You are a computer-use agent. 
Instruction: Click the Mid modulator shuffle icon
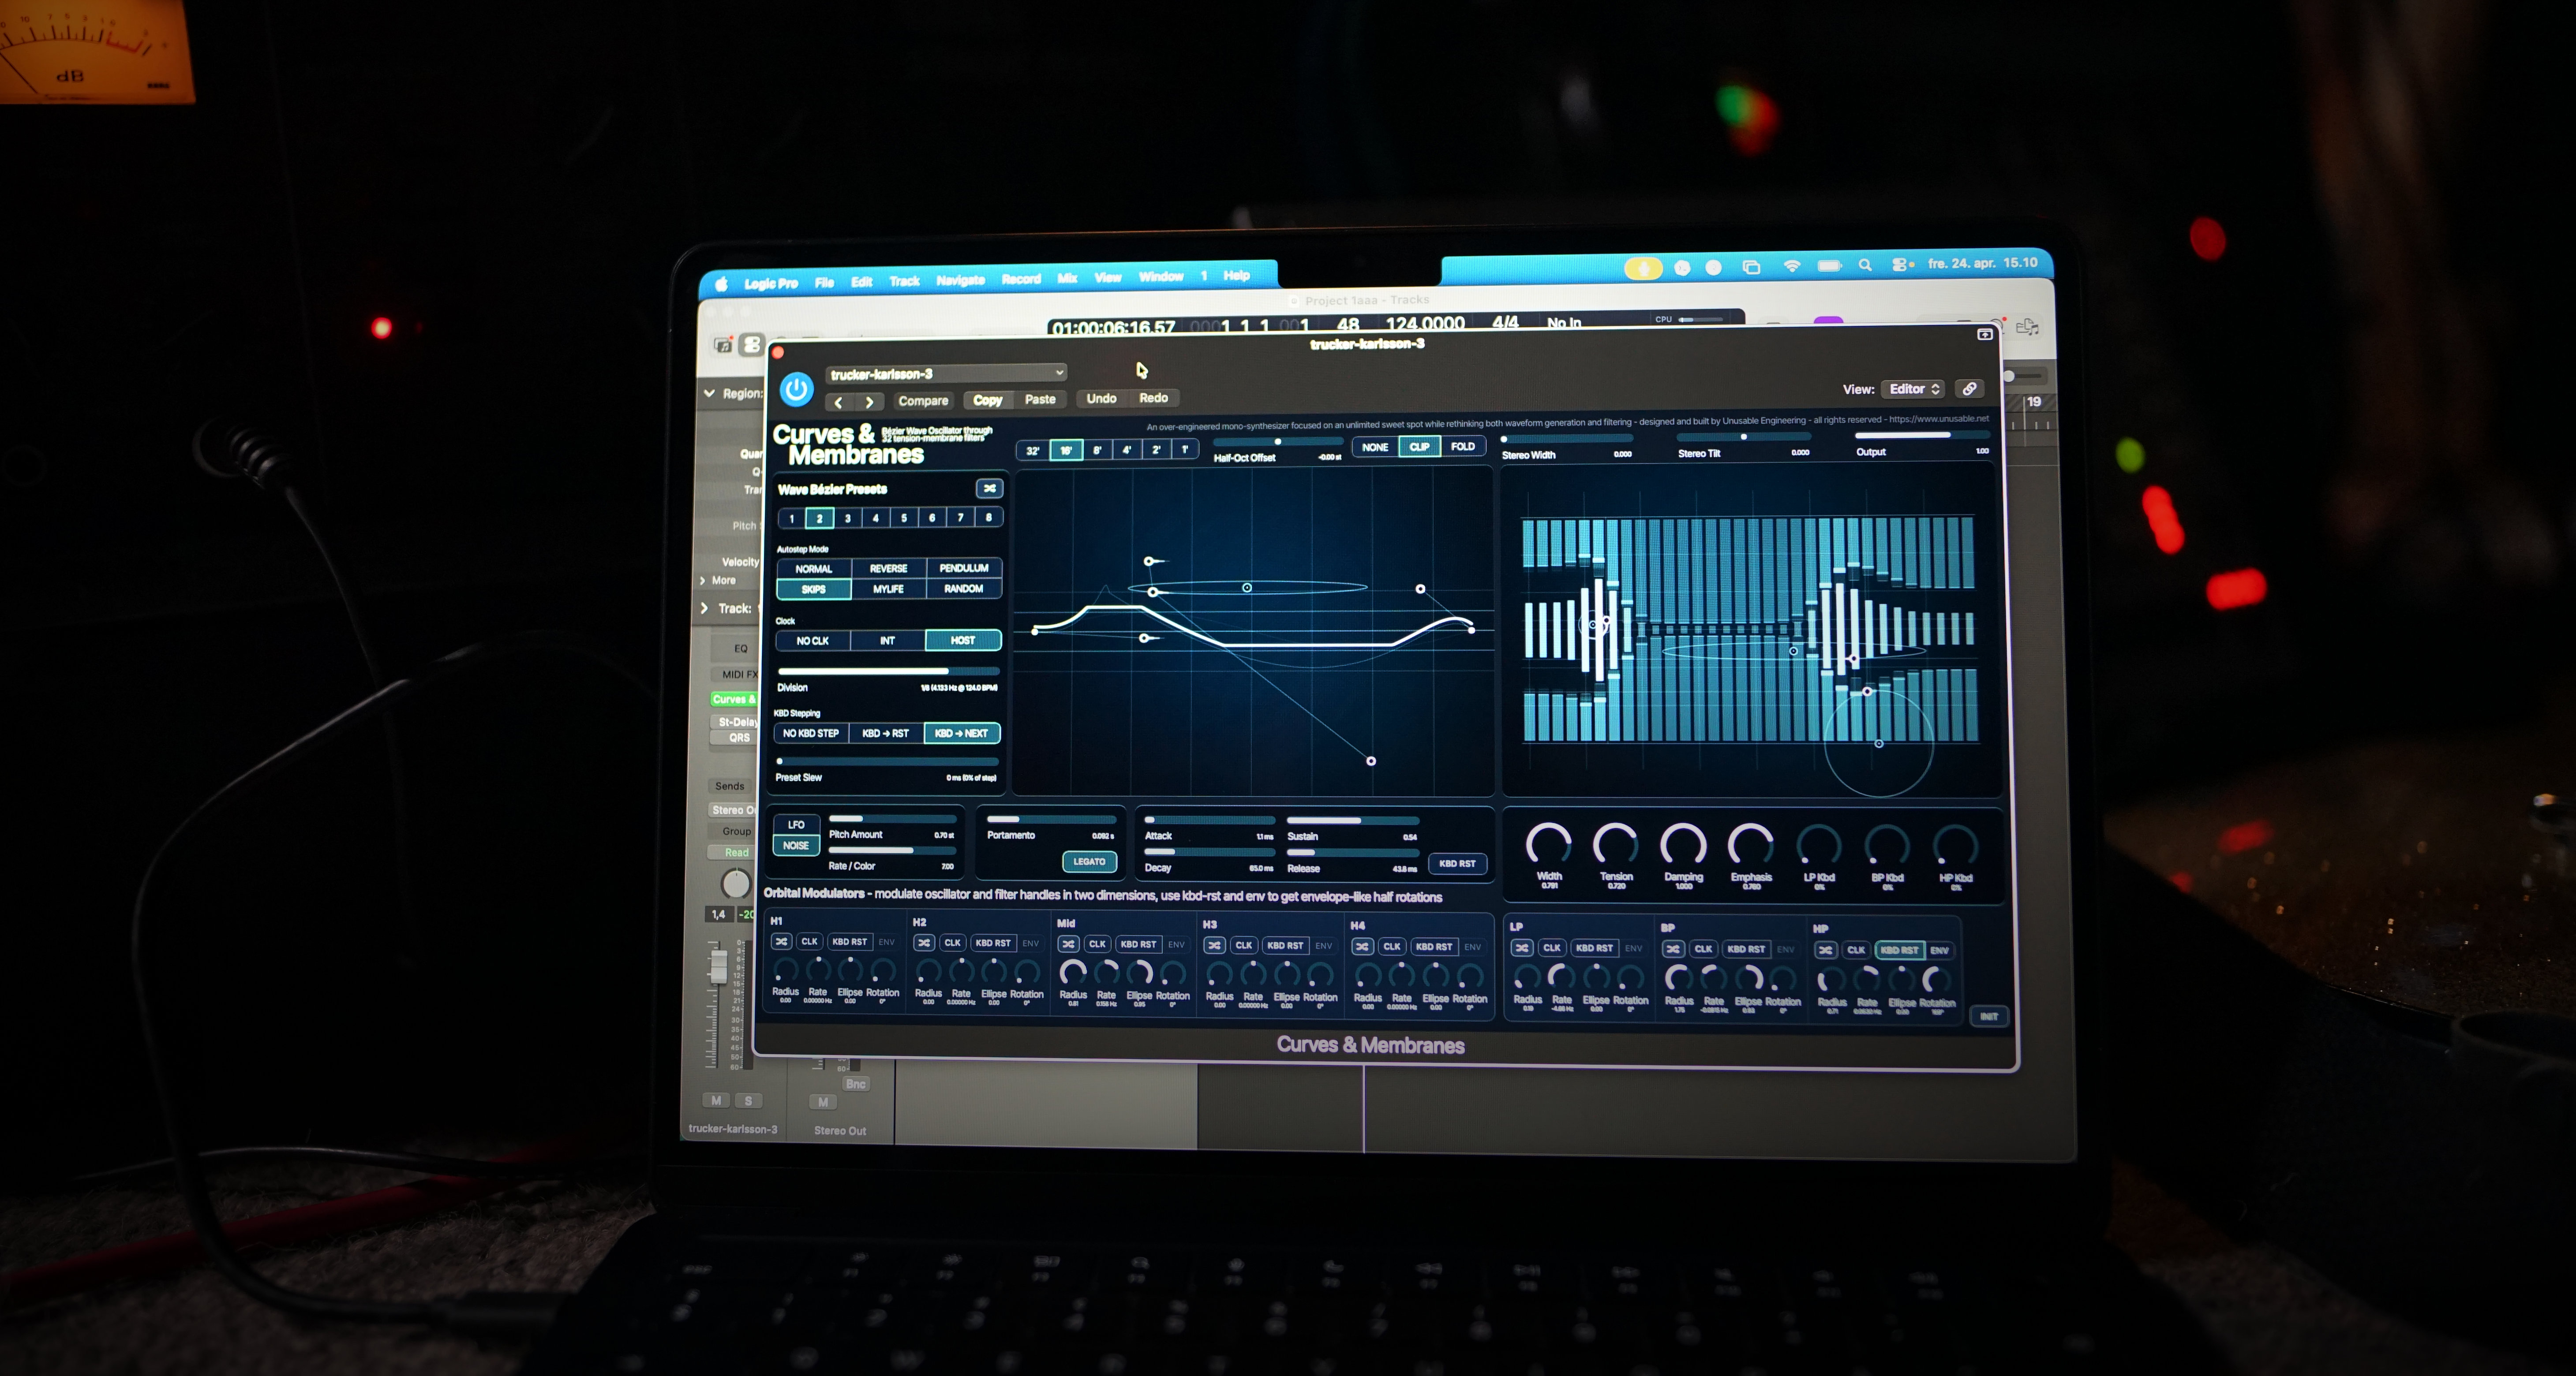[x=1068, y=943]
